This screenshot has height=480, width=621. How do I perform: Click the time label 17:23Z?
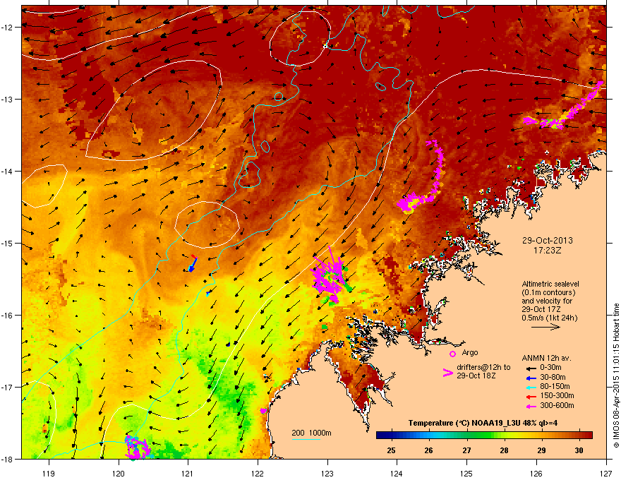point(548,251)
